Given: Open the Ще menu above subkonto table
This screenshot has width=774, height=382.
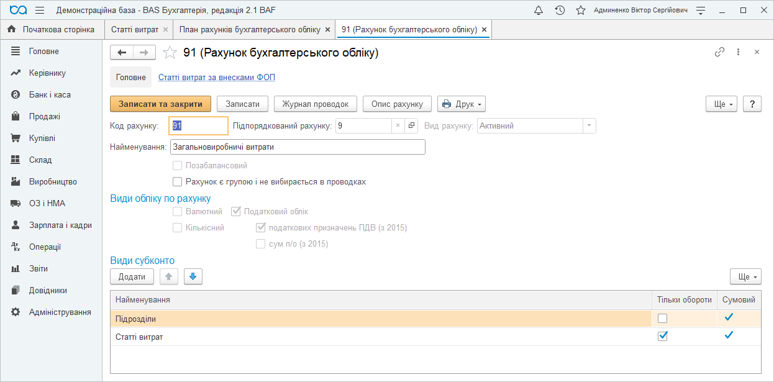Looking at the screenshot, I should [x=745, y=276].
